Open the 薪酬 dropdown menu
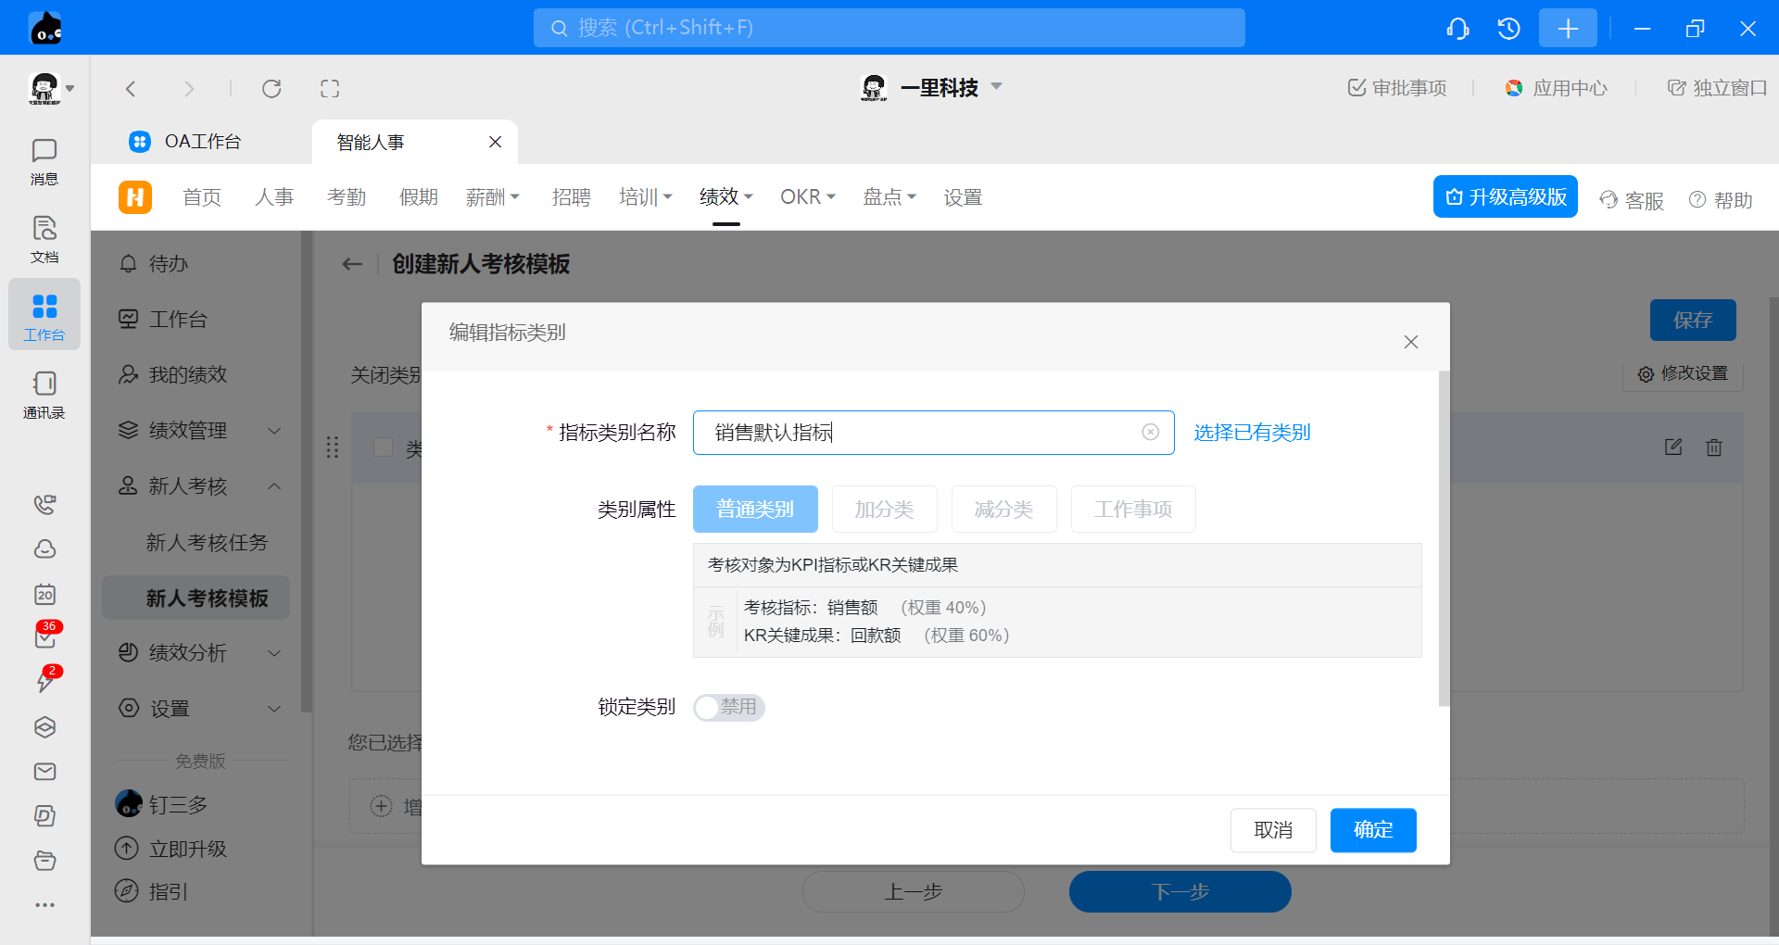This screenshot has height=945, width=1779. pyautogui.click(x=492, y=197)
